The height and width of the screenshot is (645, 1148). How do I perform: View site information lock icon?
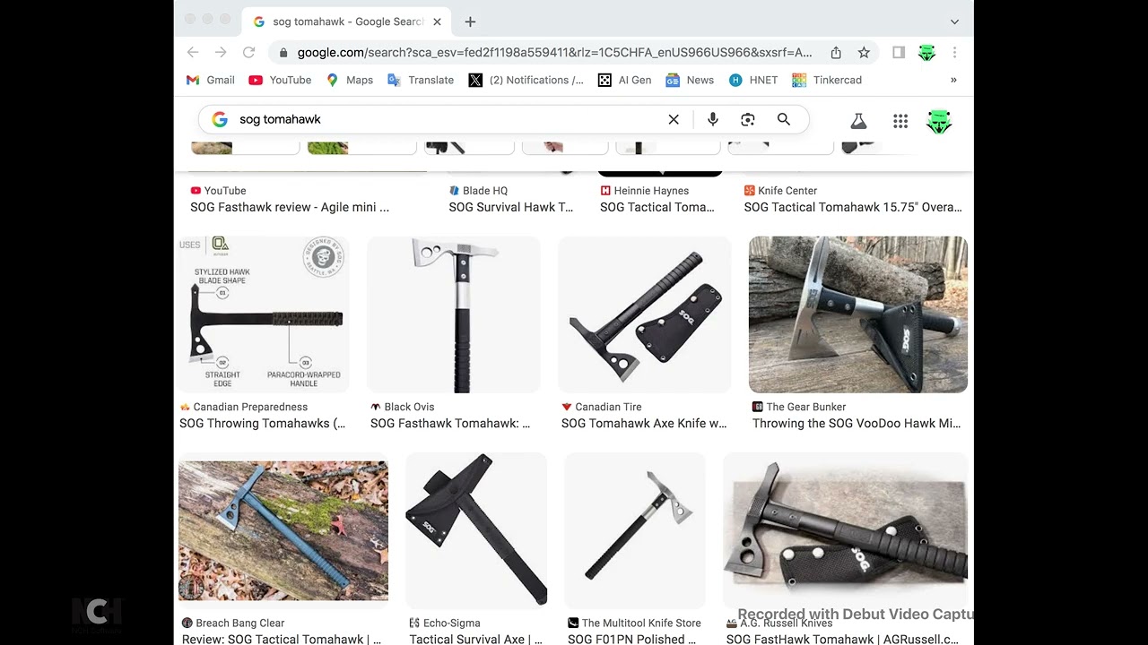283,53
